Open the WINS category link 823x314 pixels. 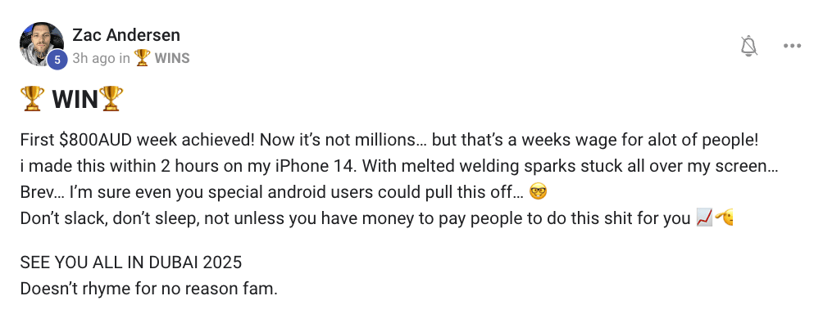[172, 58]
